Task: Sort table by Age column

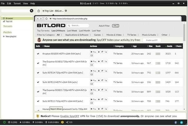Action: (x=134, y=46)
